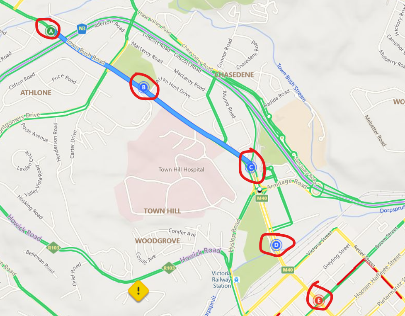Image resolution: width=405 pixels, height=316 pixels.
Task: Click the N3 highway shield
Action: pos(82,29)
